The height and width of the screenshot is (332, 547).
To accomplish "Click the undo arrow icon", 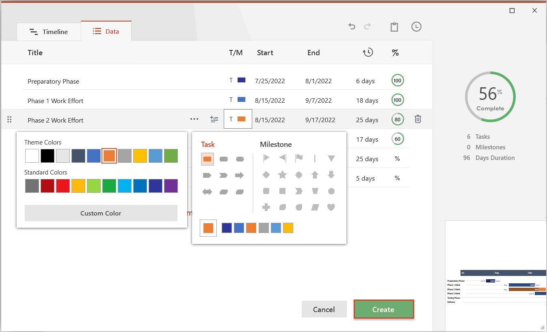I will (352, 27).
